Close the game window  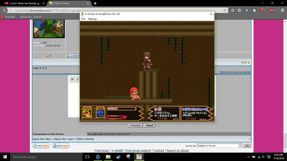pyautogui.click(x=211, y=14)
